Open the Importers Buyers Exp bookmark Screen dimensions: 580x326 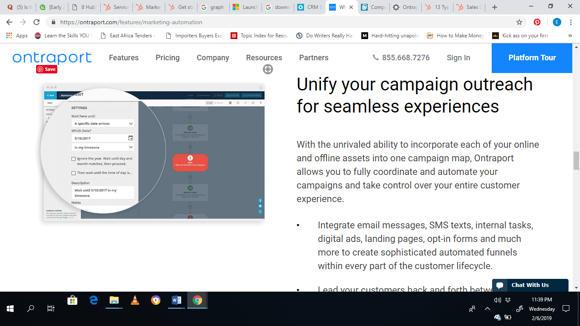pyautogui.click(x=194, y=36)
